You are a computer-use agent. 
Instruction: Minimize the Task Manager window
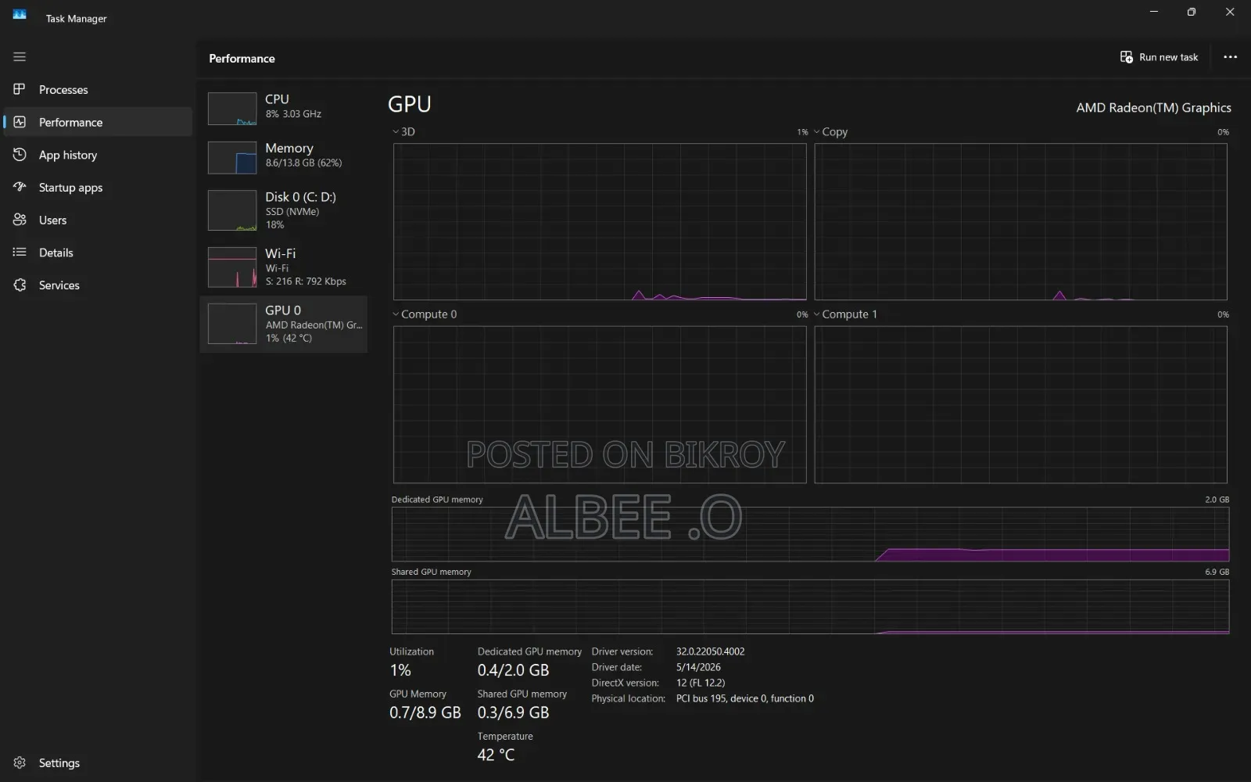(1154, 12)
